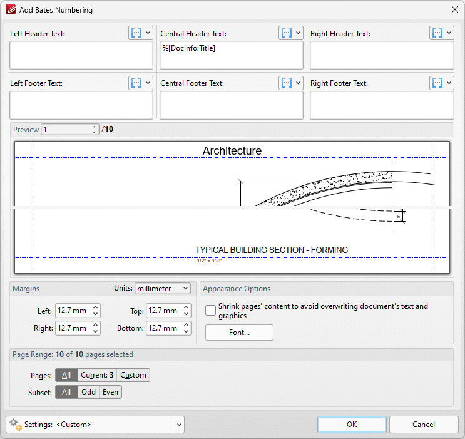Increase the Left margin value
The image size is (465, 439).
pos(96,307)
